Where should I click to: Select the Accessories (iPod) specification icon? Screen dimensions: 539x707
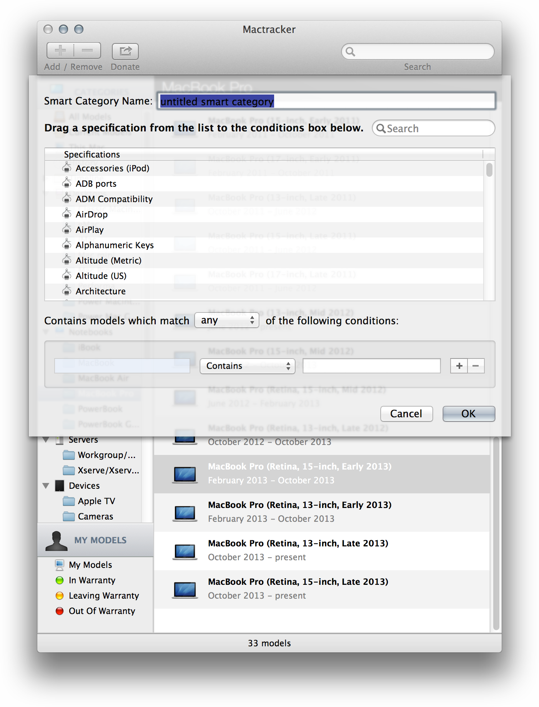coord(67,168)
